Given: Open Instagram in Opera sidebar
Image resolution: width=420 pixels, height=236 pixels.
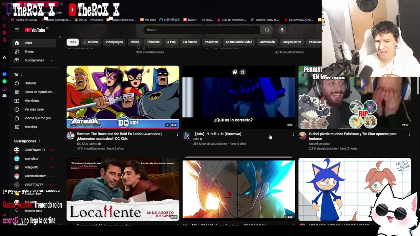Looking at the screenshot, I should point(4,88).
